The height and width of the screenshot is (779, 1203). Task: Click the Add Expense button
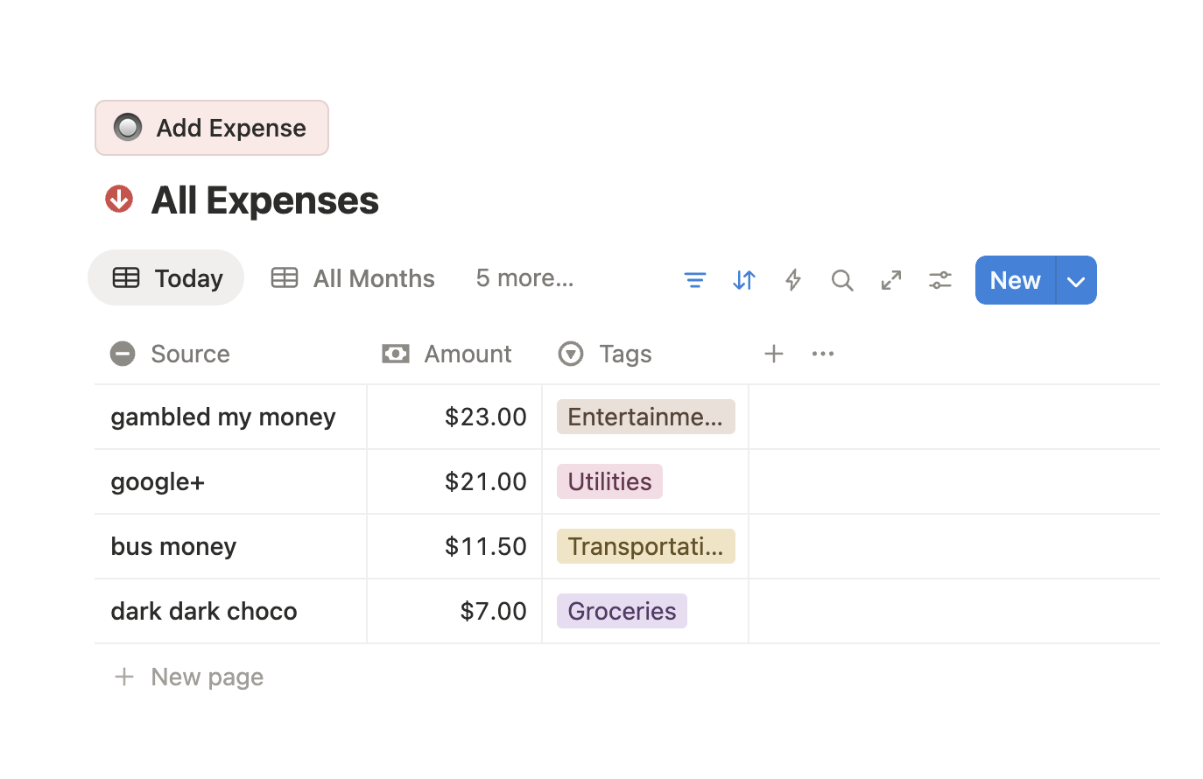click(x=211, y=127)
